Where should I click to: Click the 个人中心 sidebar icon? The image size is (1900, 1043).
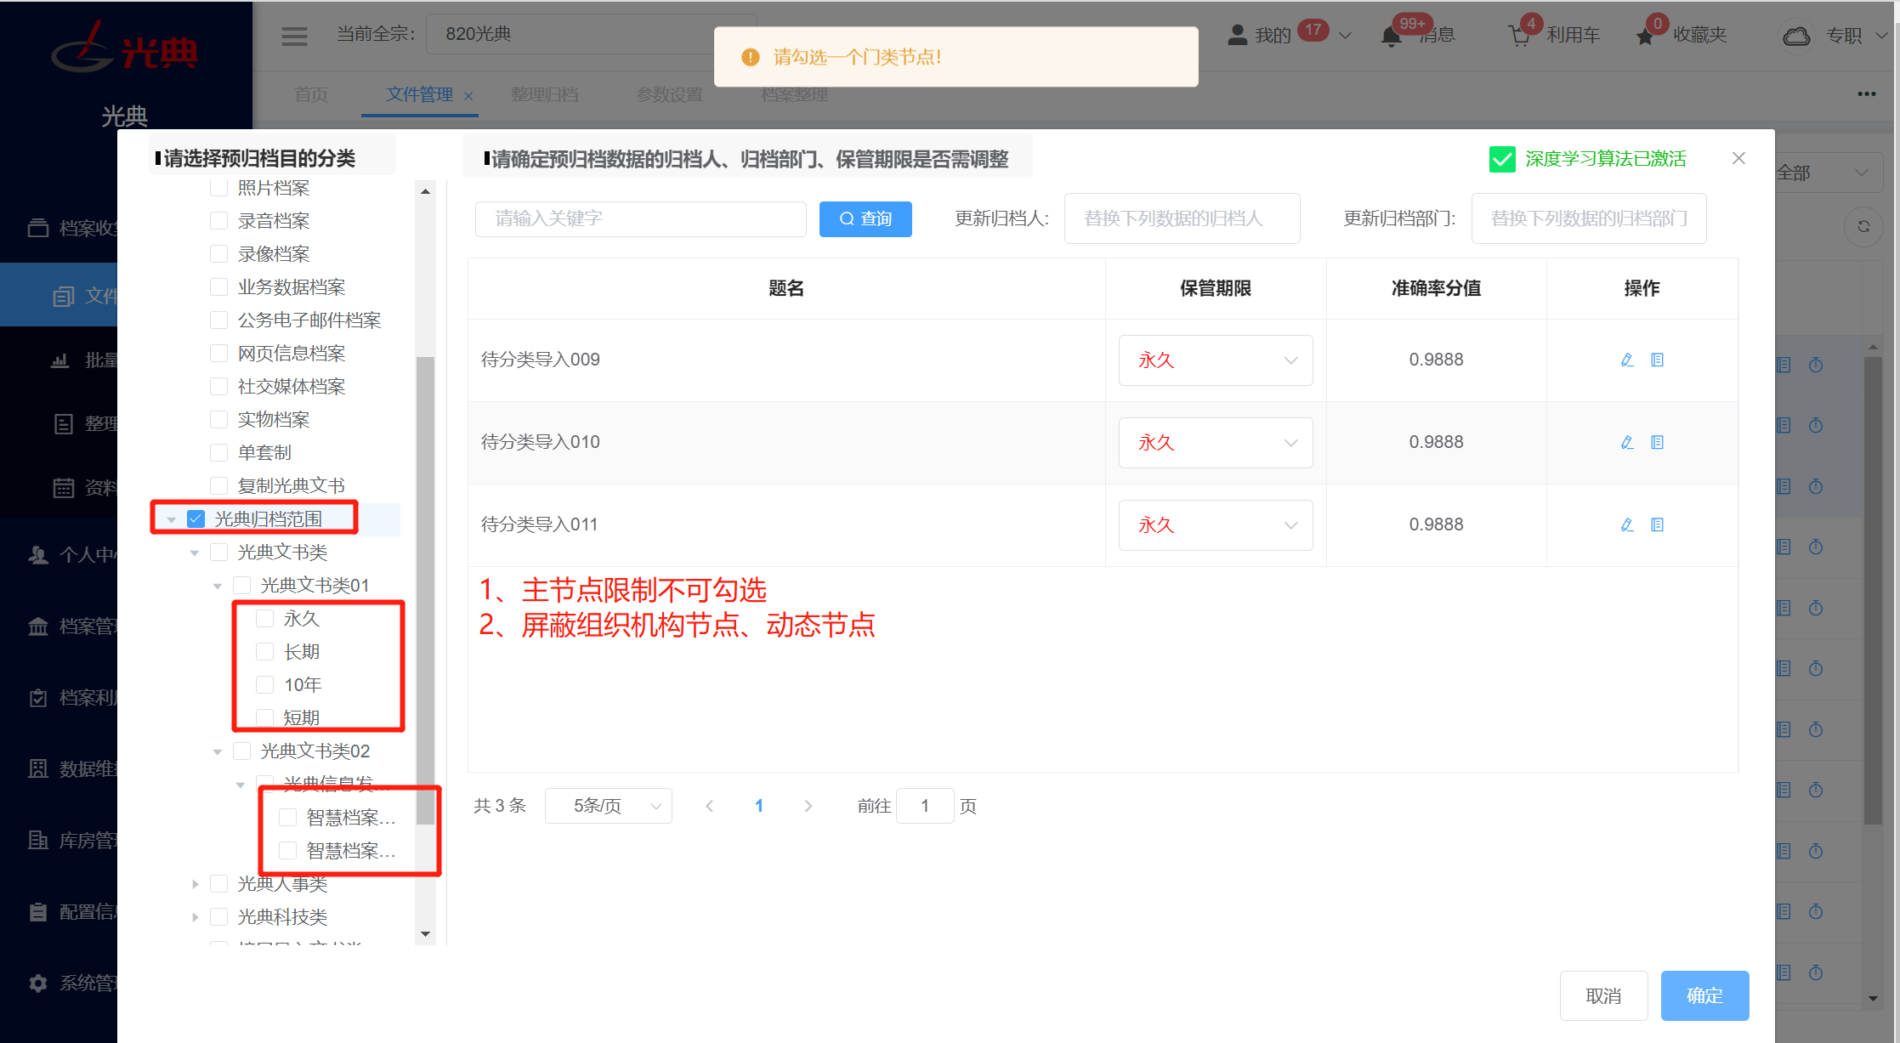click(x=38, y=555)
